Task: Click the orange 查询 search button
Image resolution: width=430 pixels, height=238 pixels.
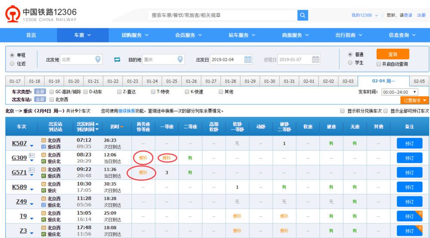Action: click(x=393, y=54)
